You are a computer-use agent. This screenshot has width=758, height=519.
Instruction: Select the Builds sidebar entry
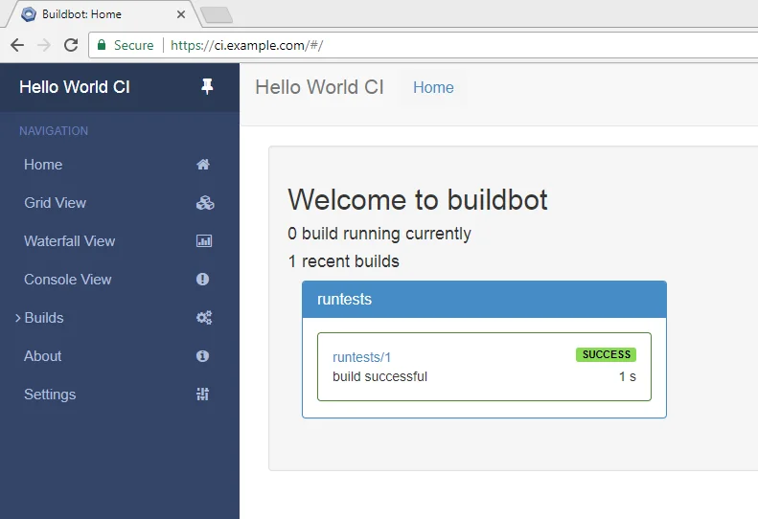tap(44, 318)
